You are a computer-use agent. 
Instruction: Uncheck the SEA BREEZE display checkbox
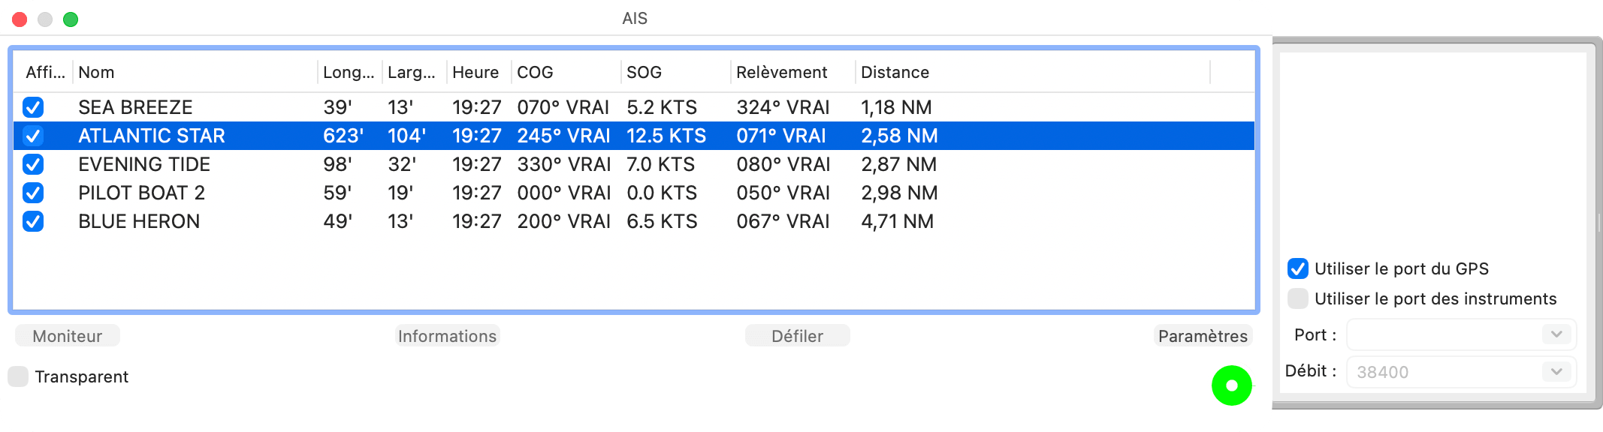tap(33, 107)
